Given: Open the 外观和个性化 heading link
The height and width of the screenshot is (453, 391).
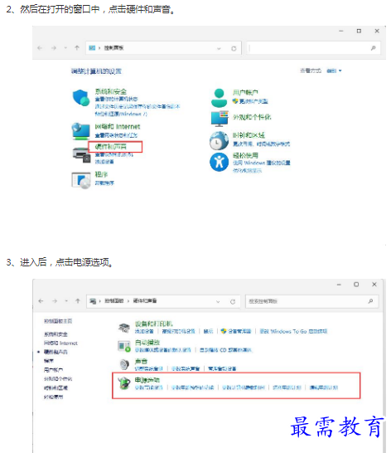Looking at the screenshot, I should 252,117.
